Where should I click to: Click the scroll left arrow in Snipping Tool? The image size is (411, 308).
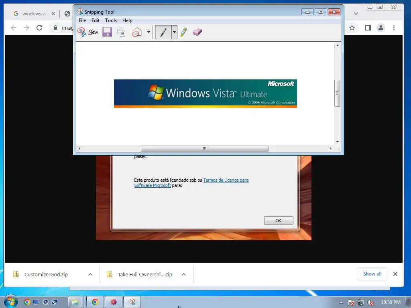click(x=79, y=148)
